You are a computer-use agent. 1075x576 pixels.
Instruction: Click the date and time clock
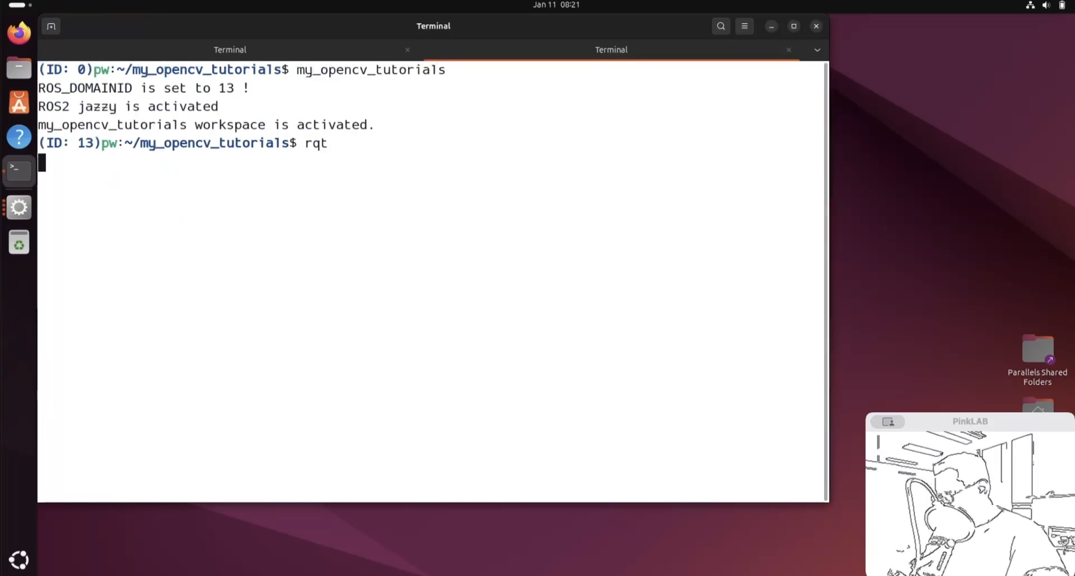[x=556, y=5]
